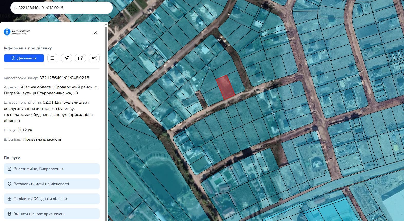
Task: Select Встановити межі на місцевості
Action: click(x=52, y=184)
